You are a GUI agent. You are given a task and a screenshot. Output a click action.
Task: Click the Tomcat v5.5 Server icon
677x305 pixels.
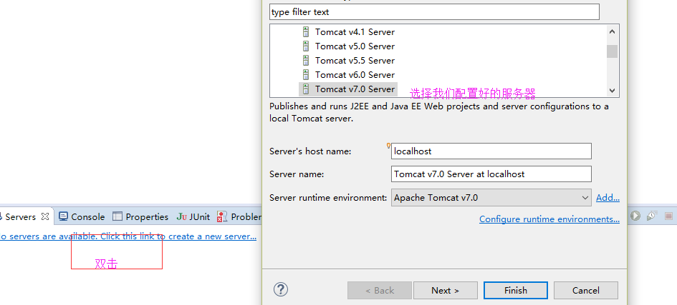(x=306, y=60)
